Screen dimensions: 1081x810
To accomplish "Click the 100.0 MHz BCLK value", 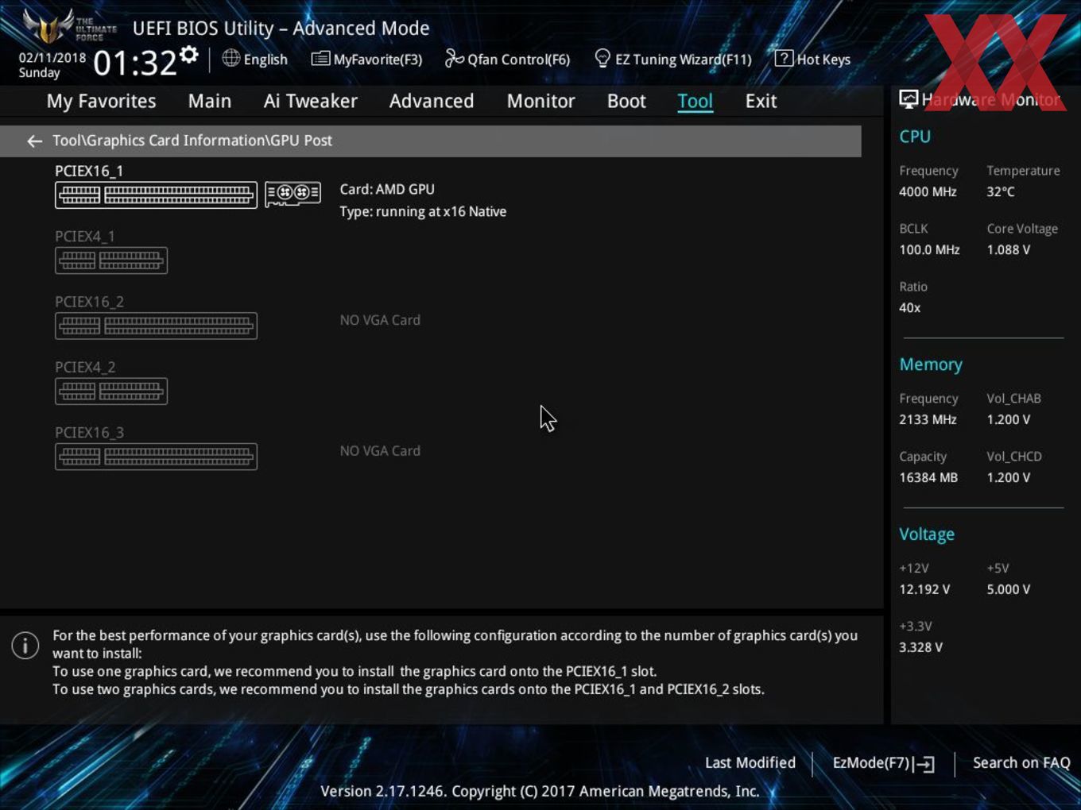I will point(929,249).
